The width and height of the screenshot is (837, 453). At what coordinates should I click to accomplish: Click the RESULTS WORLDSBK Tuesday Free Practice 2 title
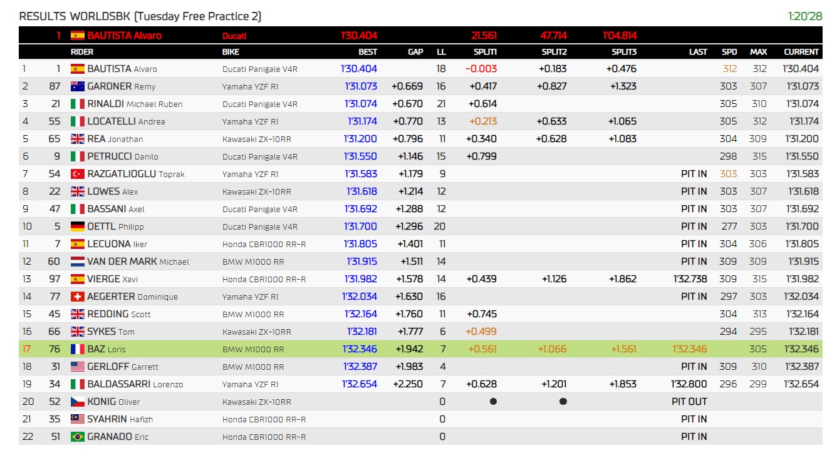coord(140,16)
